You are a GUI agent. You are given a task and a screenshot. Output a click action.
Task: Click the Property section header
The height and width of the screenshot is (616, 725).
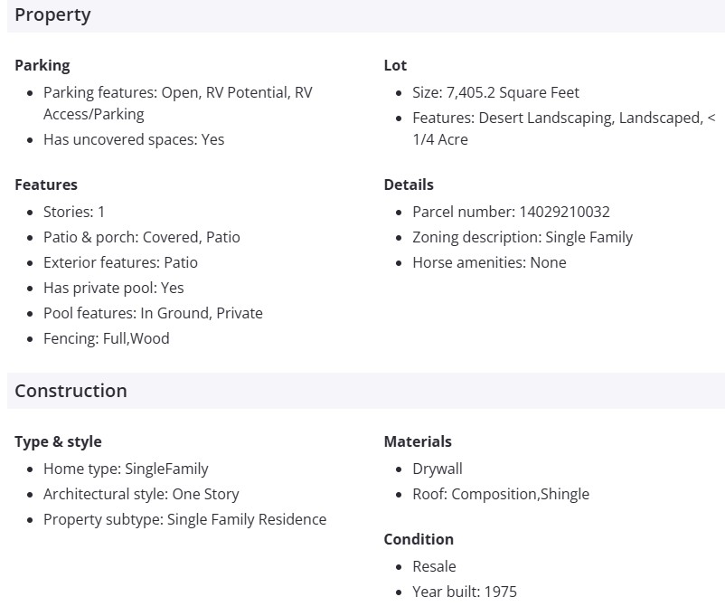[x=52, y=15]
